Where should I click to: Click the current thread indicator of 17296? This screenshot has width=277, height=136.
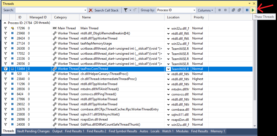pos(12,28)
